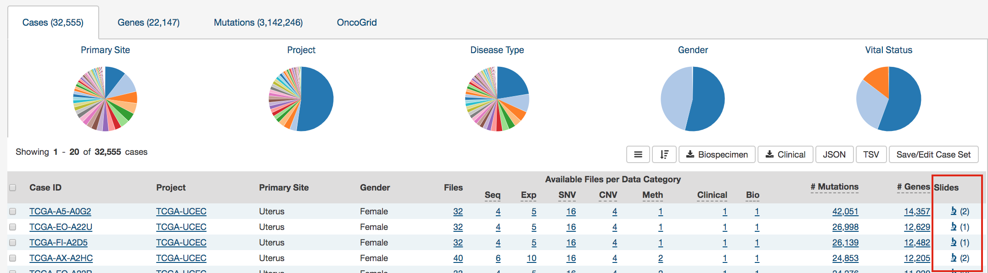The image size is (988, 273).
Task: Click the Bio column header
Action: [x=753, y=195]
